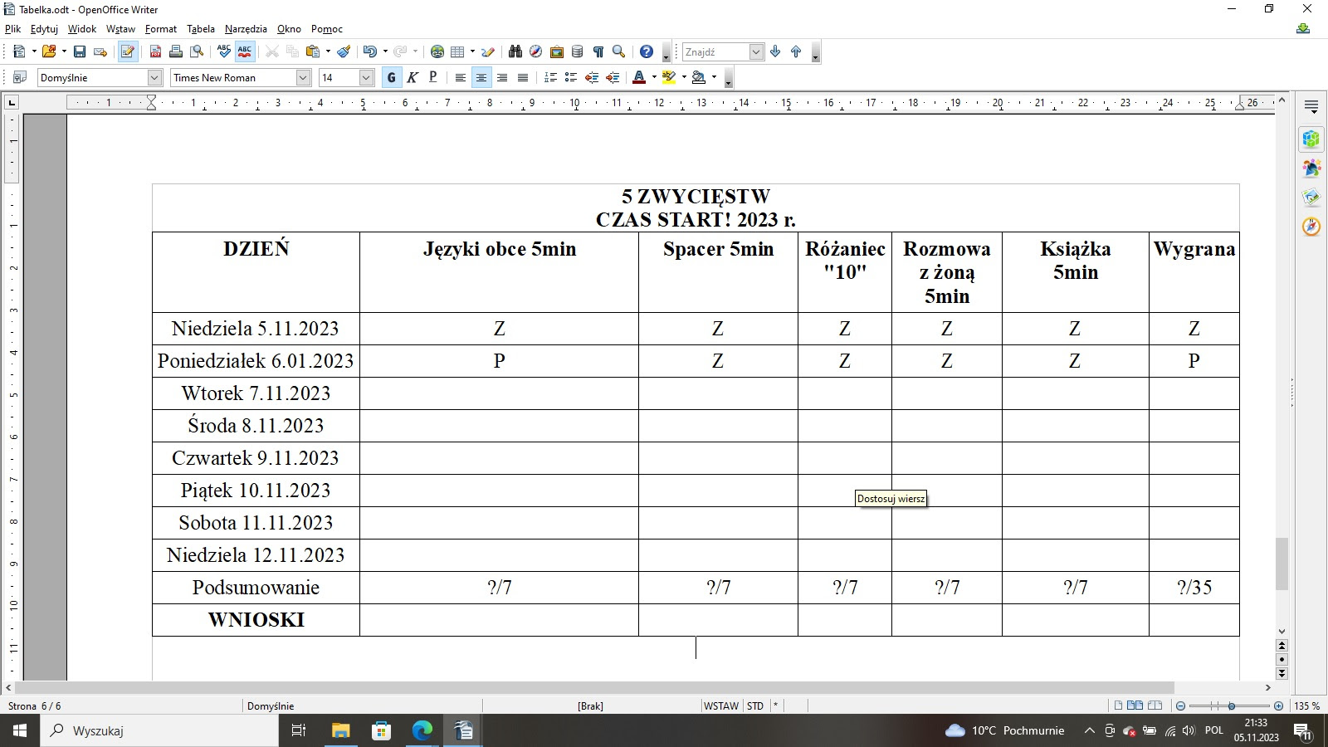Open the Gallery icon in toolbar
Viewport: 1328px width, 747px height.
pos(557,51)
